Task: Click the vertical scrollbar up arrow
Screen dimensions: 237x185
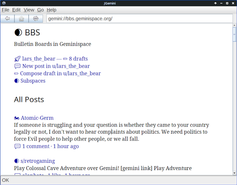Action: (234, 25)
